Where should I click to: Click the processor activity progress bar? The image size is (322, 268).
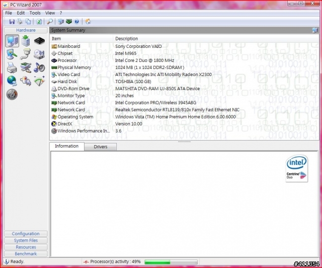[x=171, y=262]
